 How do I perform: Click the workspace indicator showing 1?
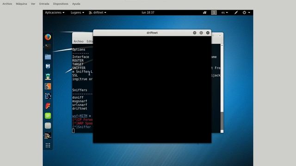tap(214, 12)
